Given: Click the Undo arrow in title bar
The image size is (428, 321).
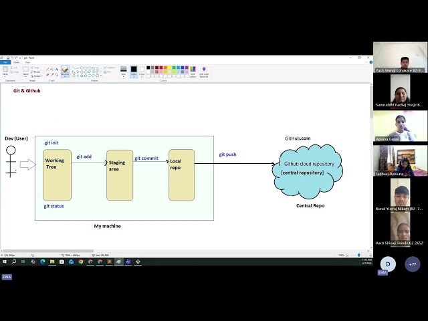Looking at the screenshot, I should click(x=12, y=58).
